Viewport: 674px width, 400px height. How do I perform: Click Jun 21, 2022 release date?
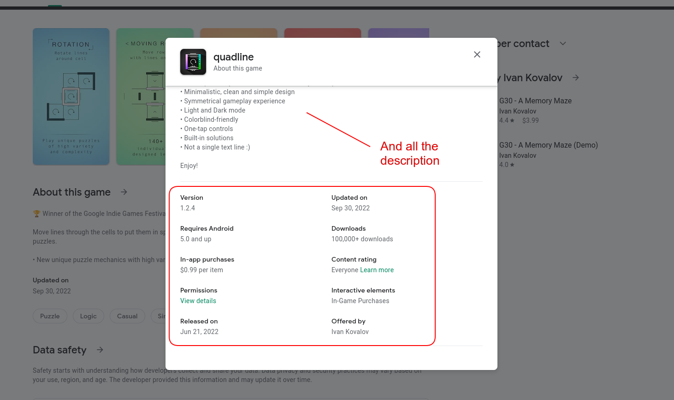click(199, 332)
